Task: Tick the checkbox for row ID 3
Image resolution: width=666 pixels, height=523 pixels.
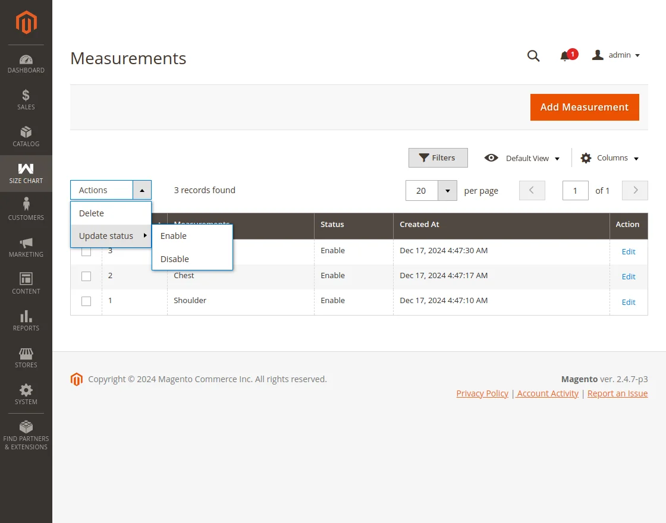Action: pos(86,252)
